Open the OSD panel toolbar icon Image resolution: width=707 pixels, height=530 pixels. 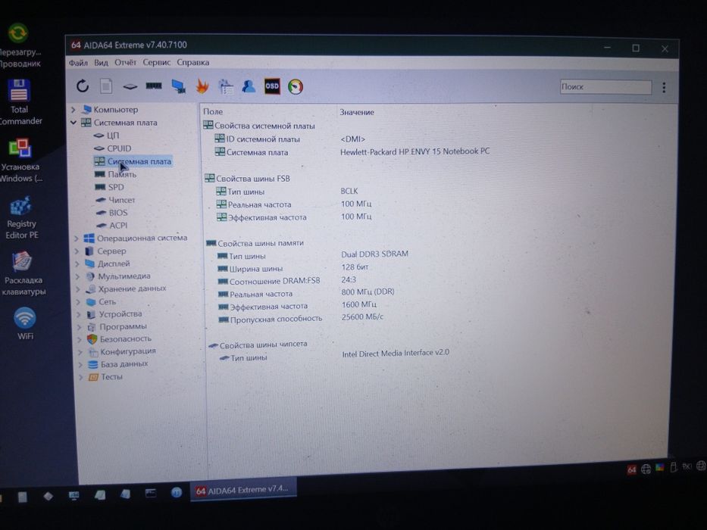(x=272, y=86)
